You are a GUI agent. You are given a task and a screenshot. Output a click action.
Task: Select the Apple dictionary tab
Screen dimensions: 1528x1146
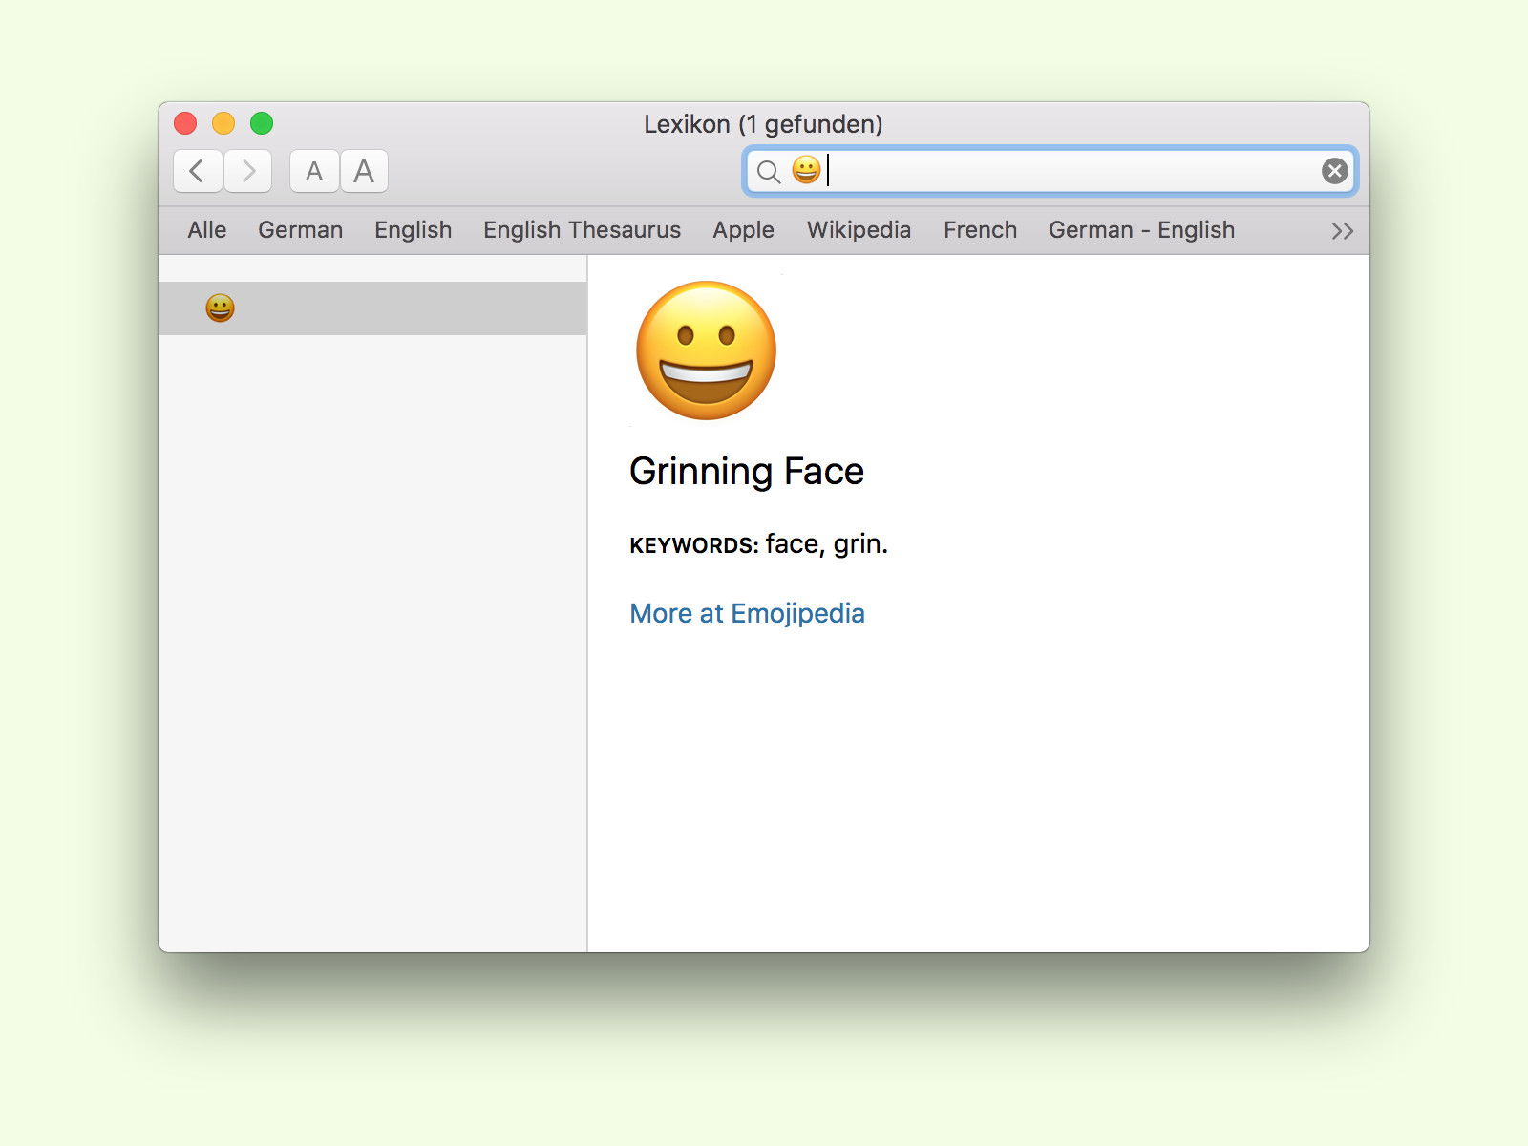coord(743,230)
